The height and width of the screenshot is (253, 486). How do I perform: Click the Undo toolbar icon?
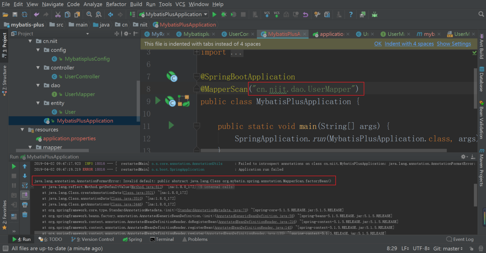(x=36, y=14)
